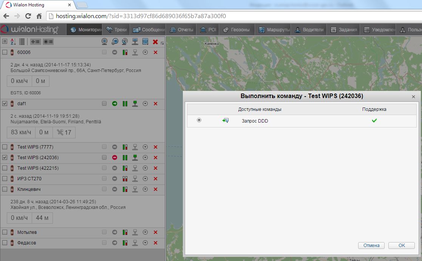This screenshot has width=422, height=261.
Task: Check the Test WIPS (7777) unit checkbox
Action: click(5, 147)
